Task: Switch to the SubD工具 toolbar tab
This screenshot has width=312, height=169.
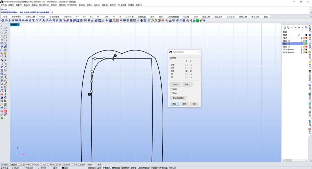Action: (30, 17)
